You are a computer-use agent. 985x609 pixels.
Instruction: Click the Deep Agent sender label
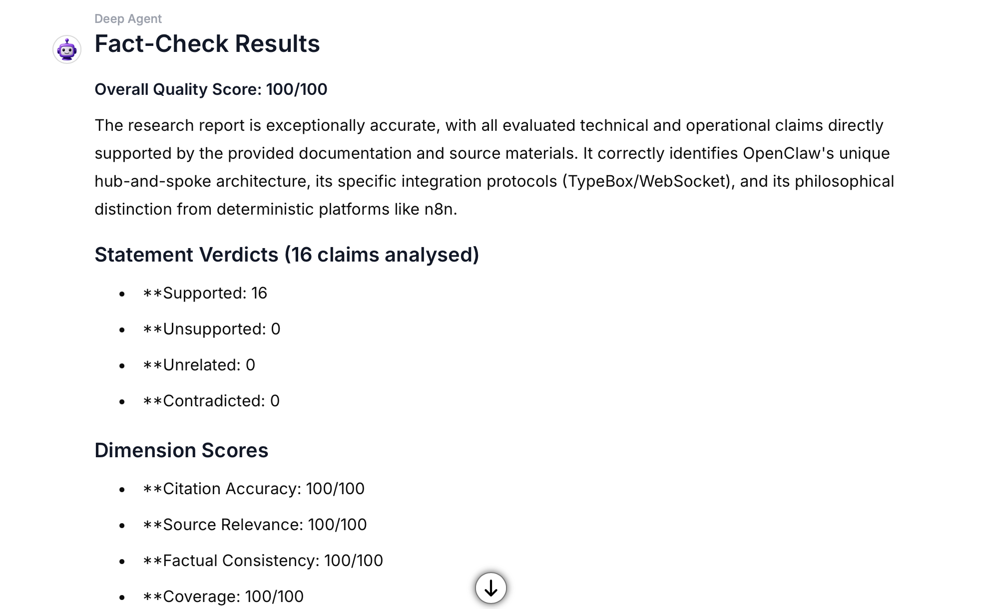128,19
